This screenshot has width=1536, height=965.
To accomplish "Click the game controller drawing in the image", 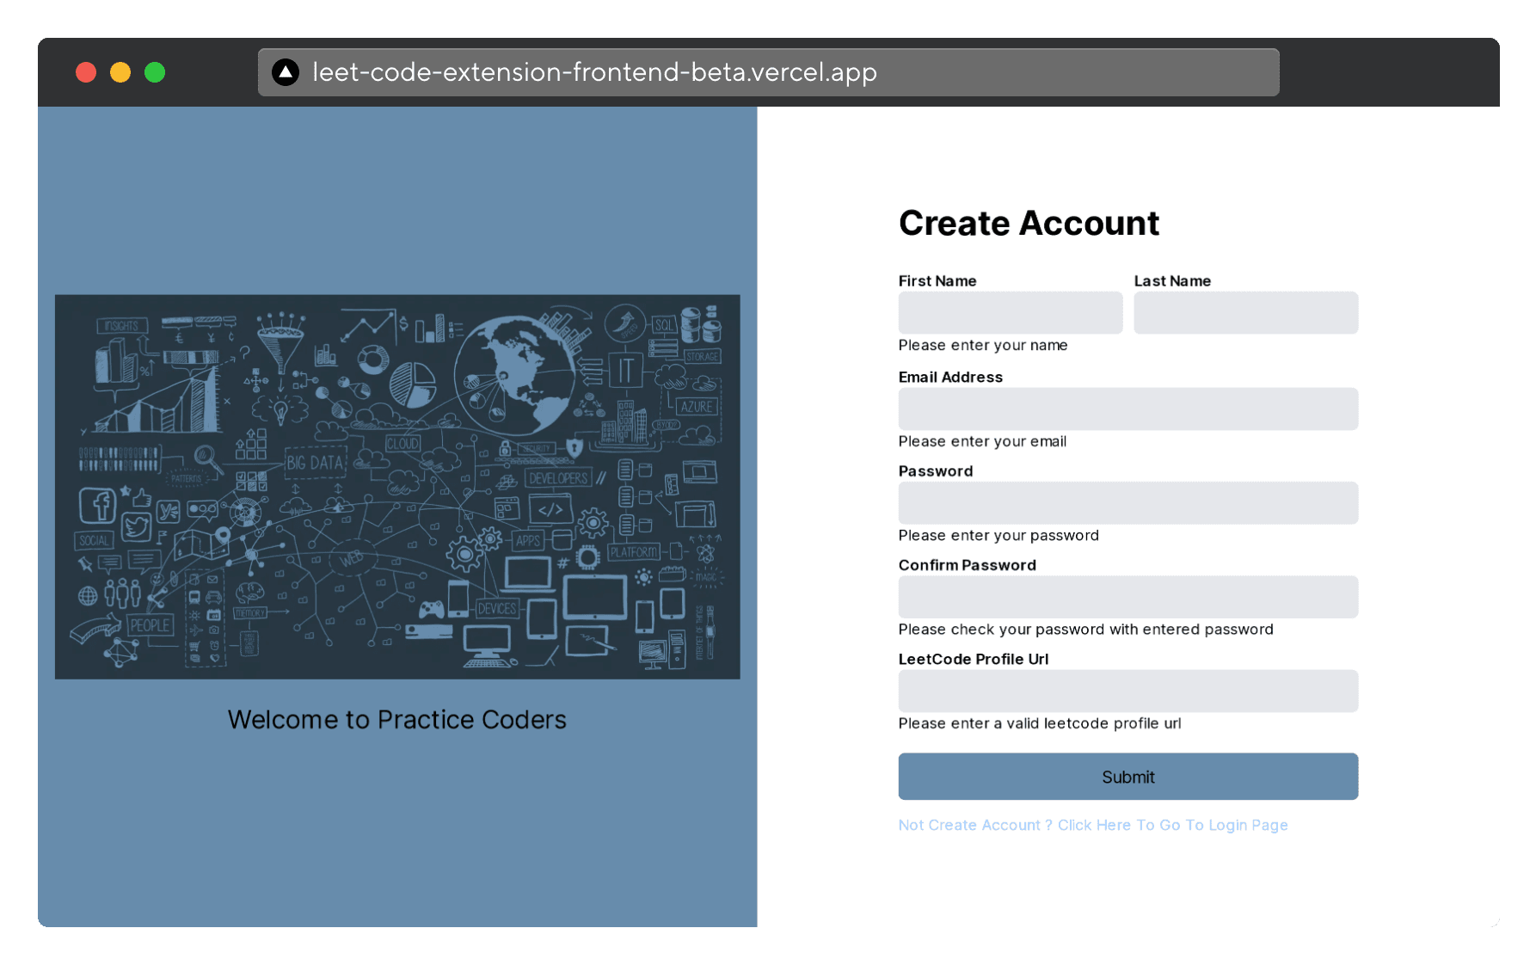I will click(432, 610).
